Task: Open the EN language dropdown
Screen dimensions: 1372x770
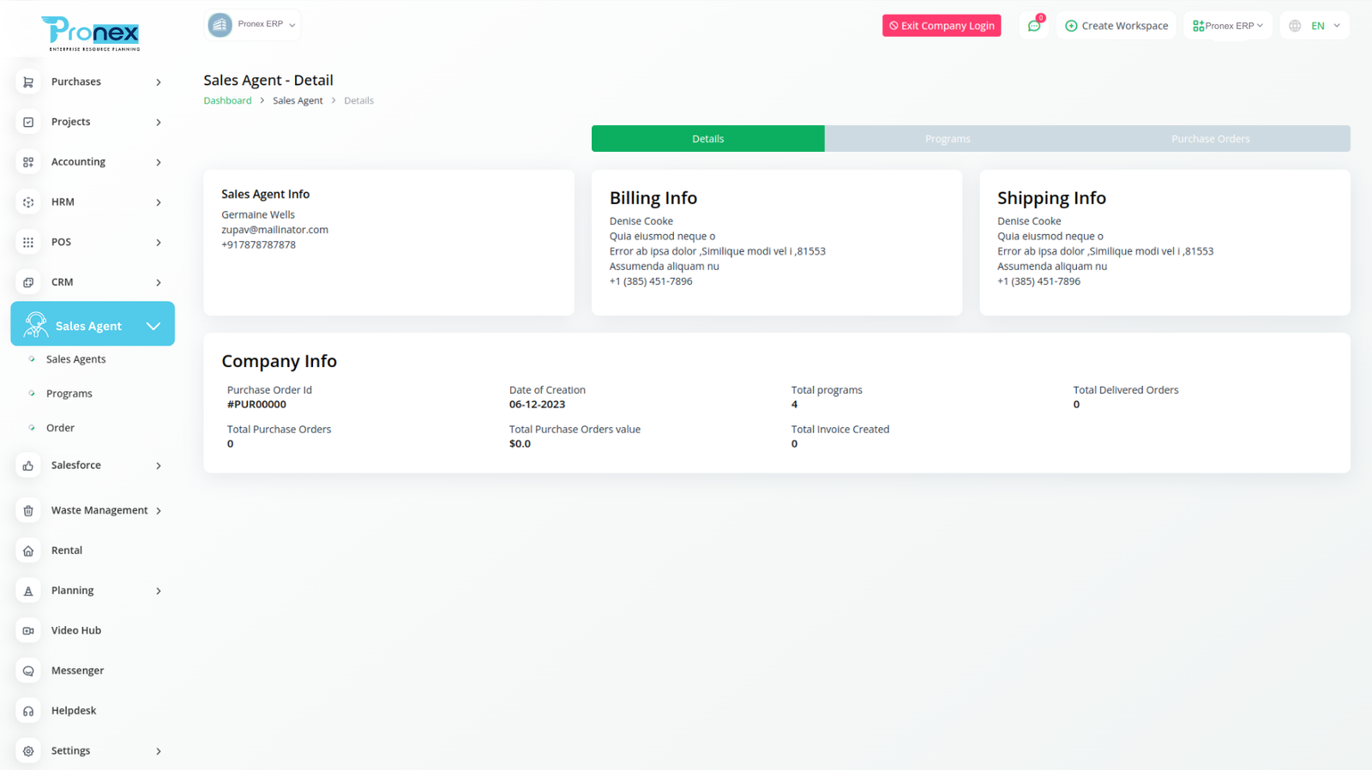Action: (x=1315, y=26)
